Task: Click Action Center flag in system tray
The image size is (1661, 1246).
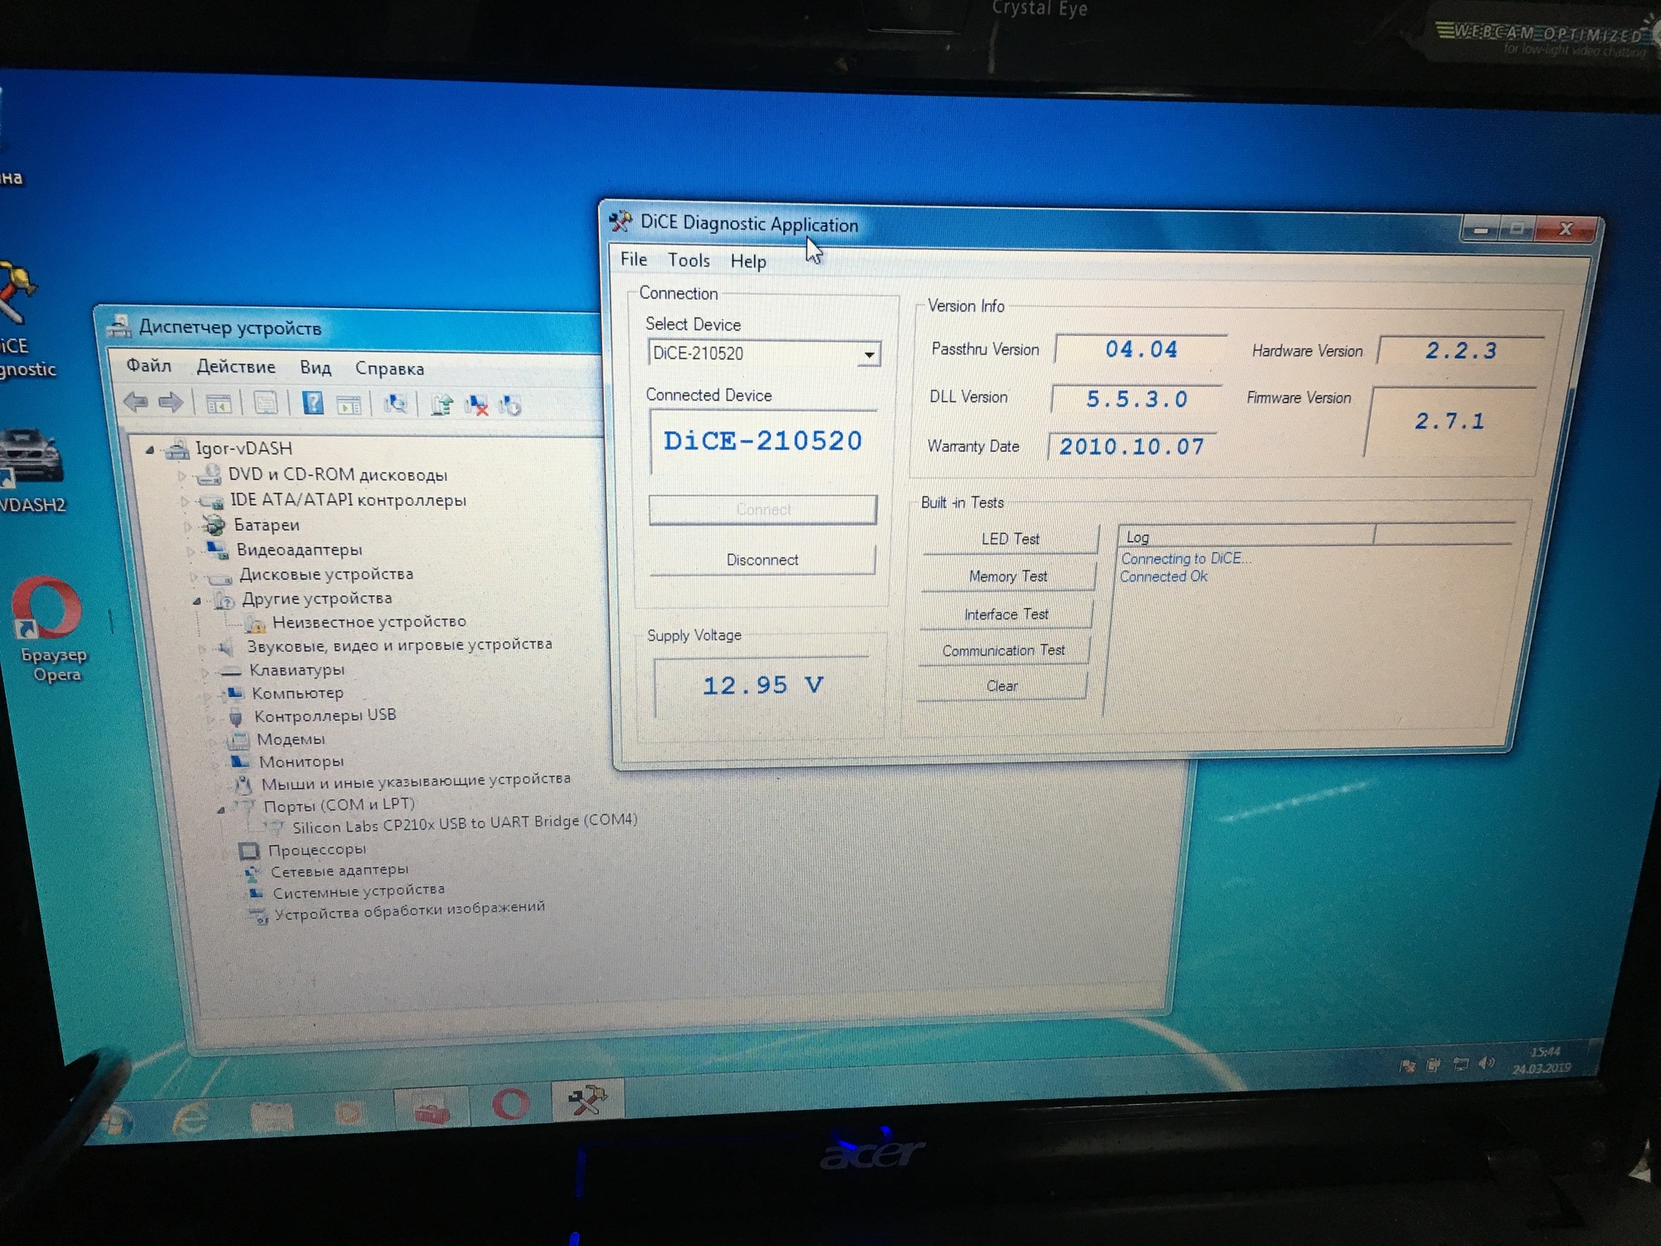Action: 1408,1066
